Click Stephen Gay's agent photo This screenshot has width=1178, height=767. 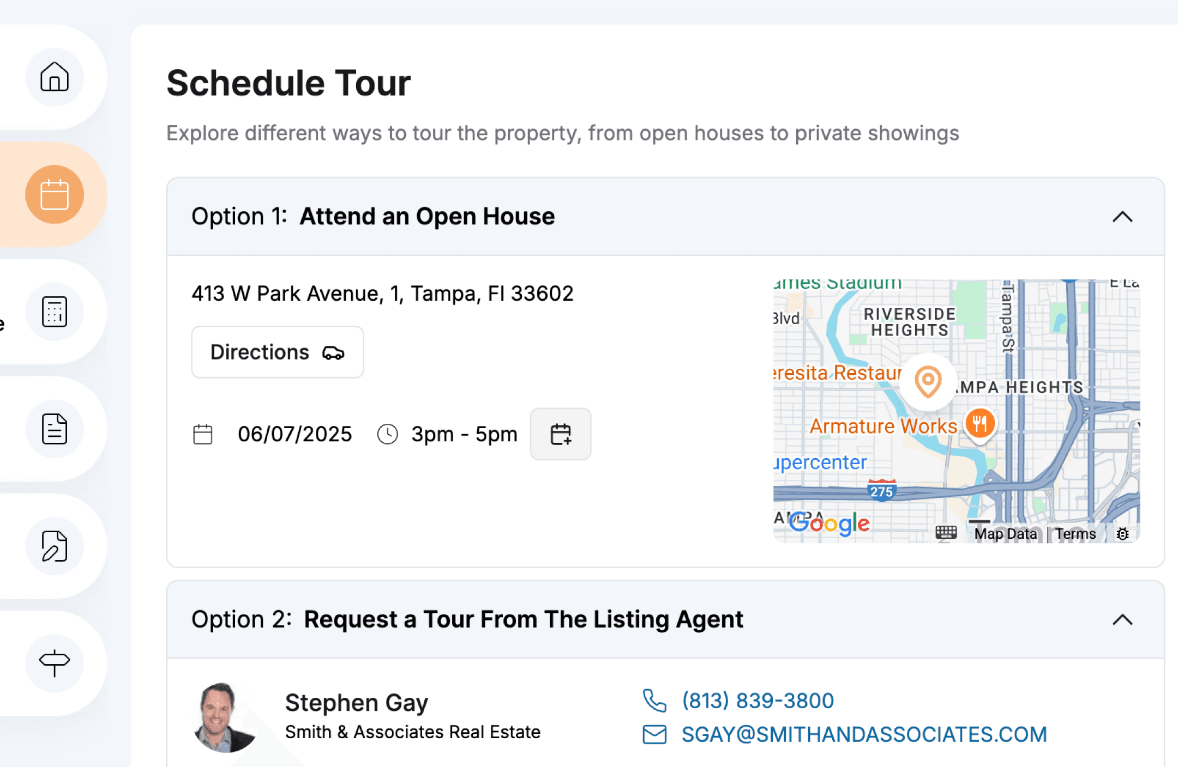225,718
